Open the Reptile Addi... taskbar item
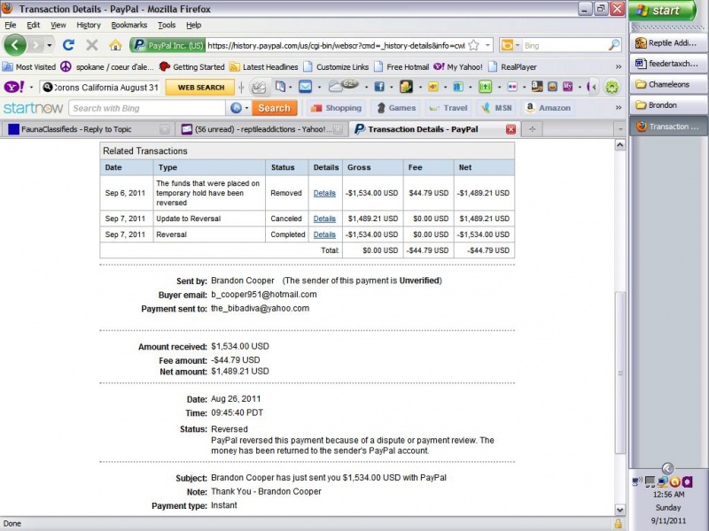Screen dimensions: 709x531 [668, 42]
